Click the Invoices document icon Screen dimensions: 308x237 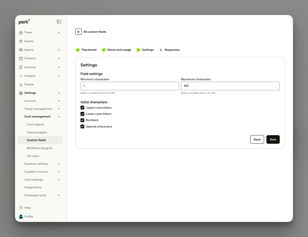point(21,67)
